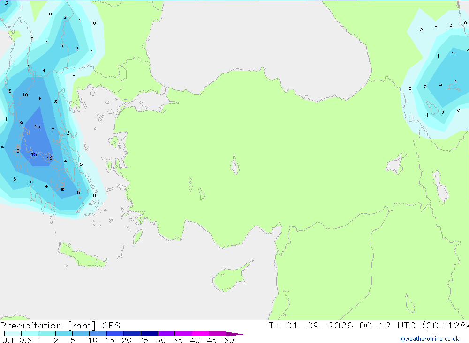This screenshot has height=343, width=469.
Task: Select the 45–50 mm legend swatch
Action: tap(218, 334)
